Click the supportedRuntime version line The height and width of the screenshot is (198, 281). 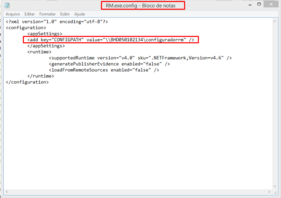tap(140, 58)
